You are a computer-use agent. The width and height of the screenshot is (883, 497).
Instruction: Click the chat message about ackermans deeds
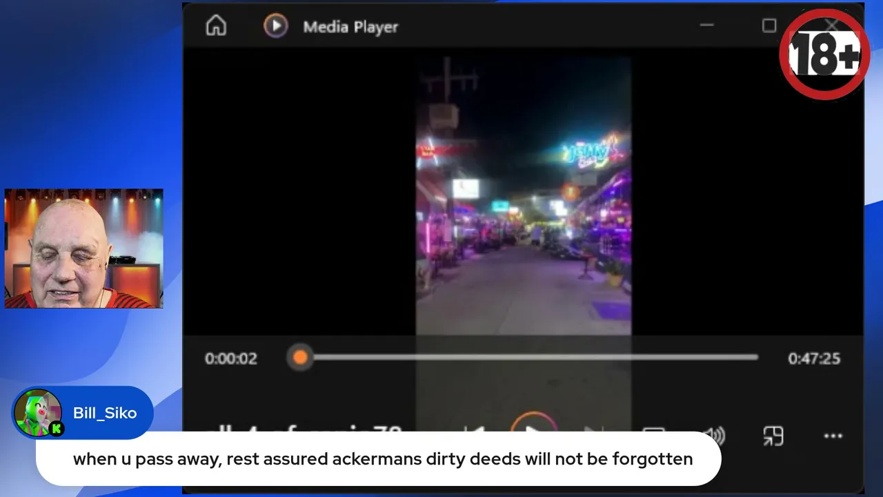383,459
